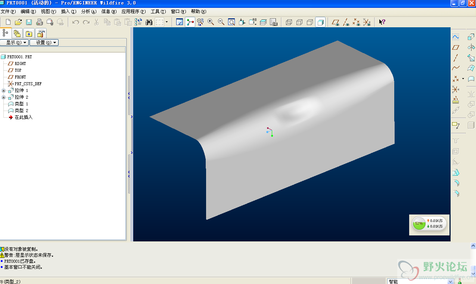Toggle datum axes display
Viewport: 476px width, 284px height.
point(346,22)
